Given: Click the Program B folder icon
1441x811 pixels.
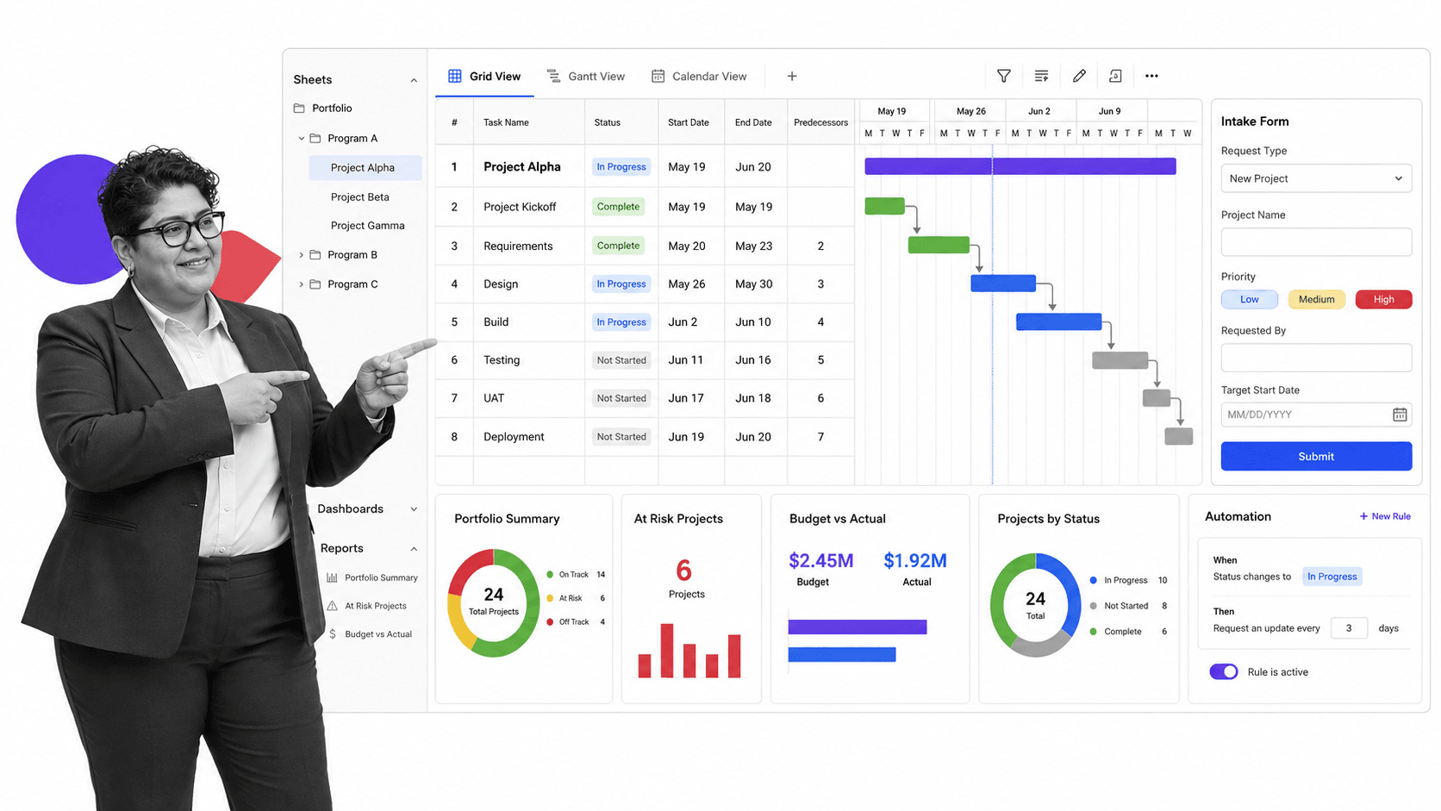Looking at the screenshot, I should click(315, 254).
